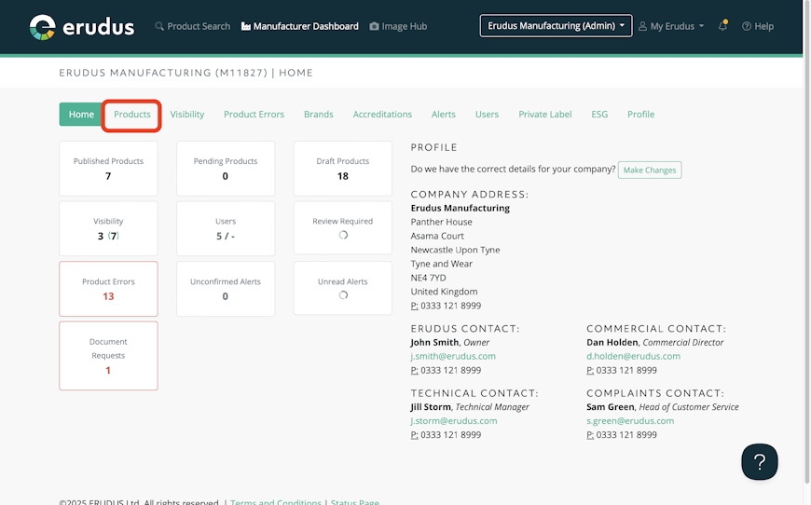Open the Status Page link

pyautogui.click(x=355, y=502)
